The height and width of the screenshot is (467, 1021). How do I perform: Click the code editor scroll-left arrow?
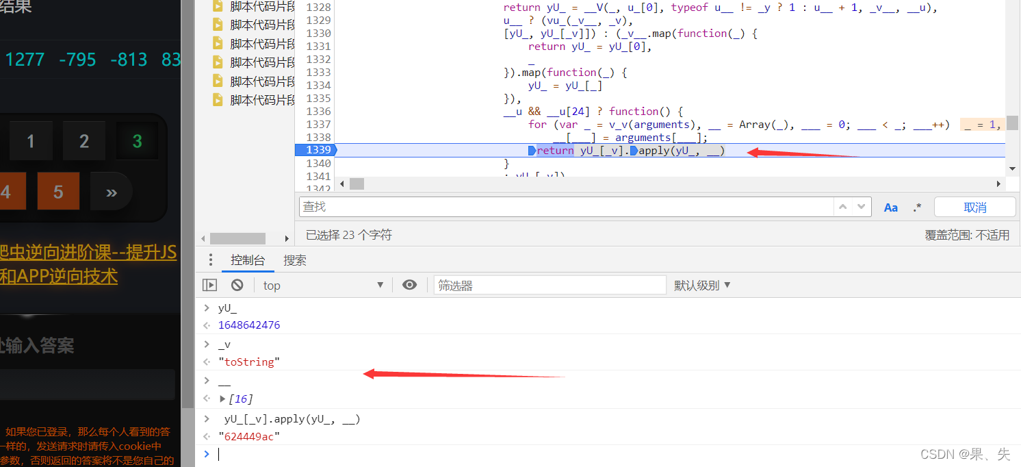(x=342, y=184)
